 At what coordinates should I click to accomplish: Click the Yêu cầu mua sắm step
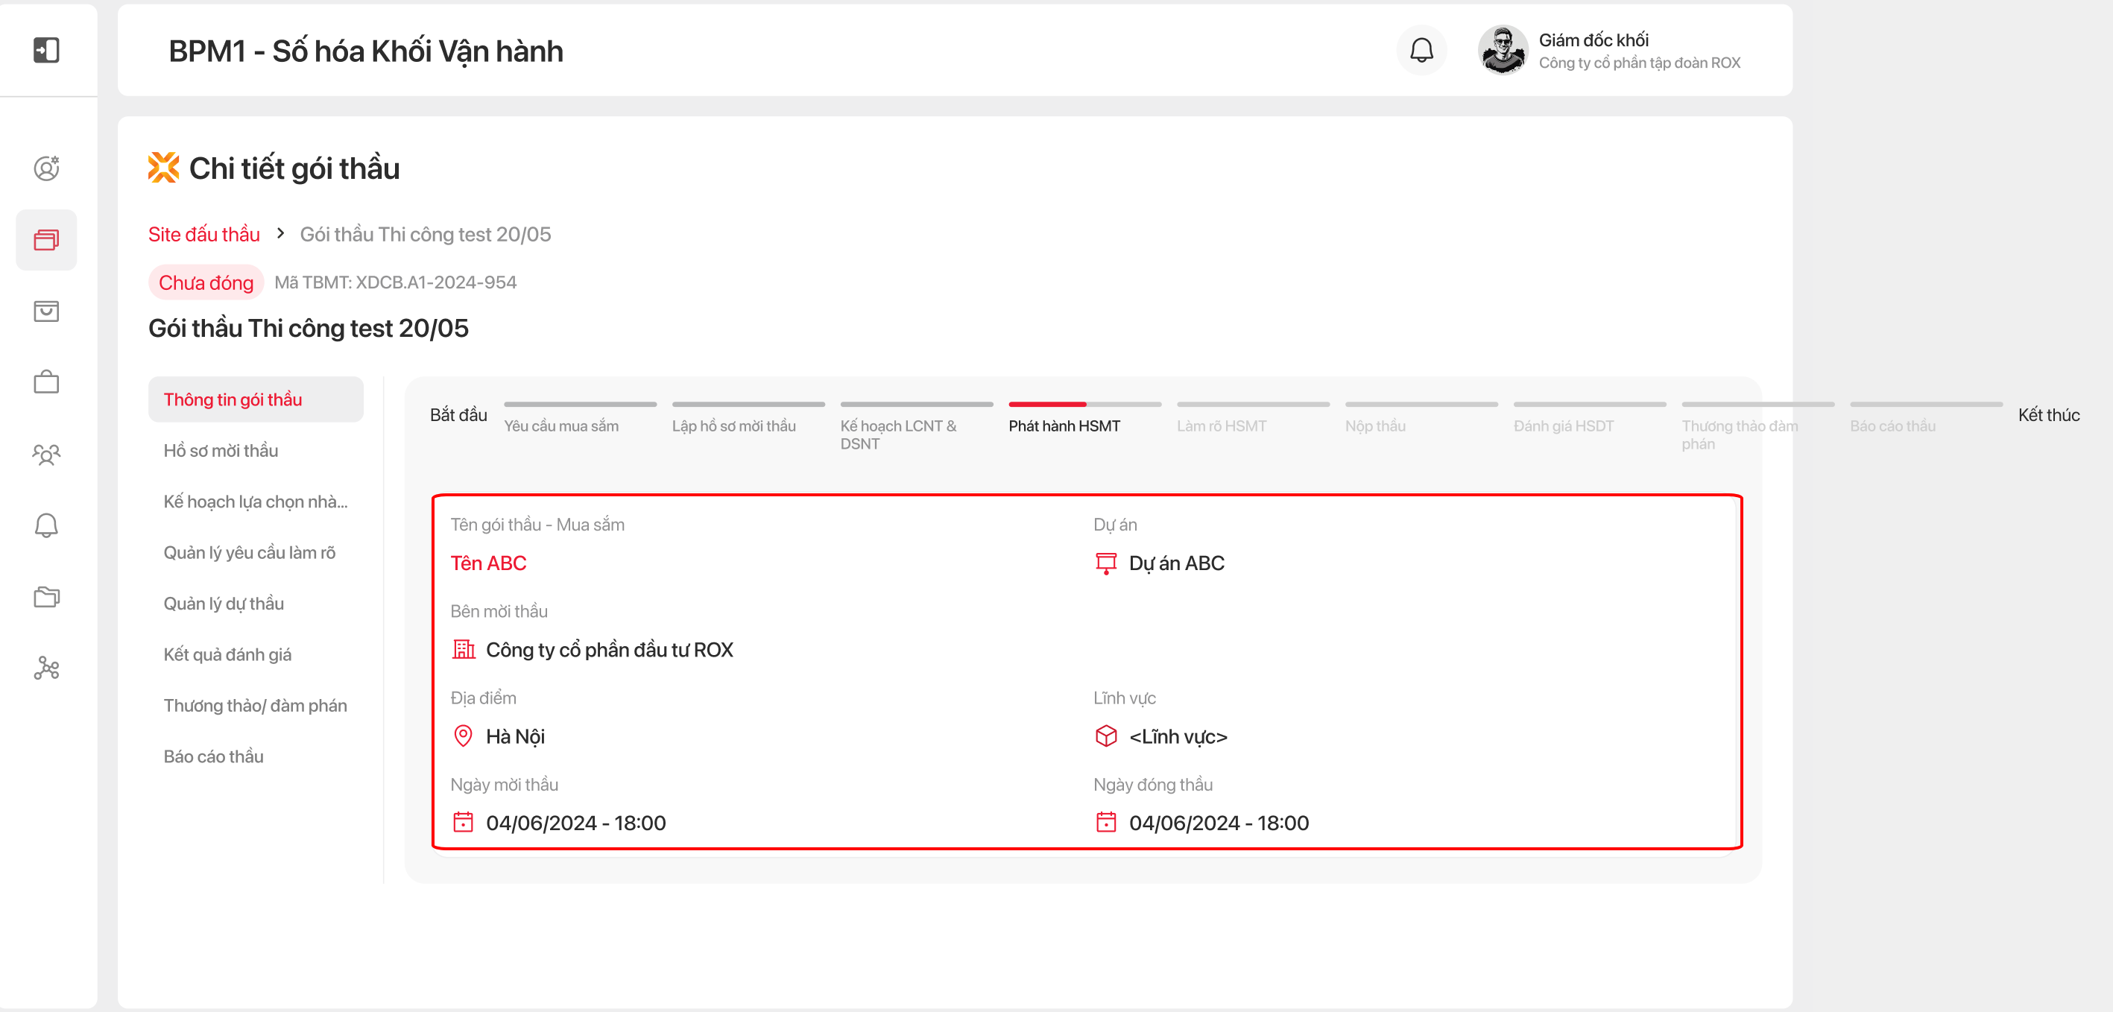pyautogui.click(x=561, y=426)
